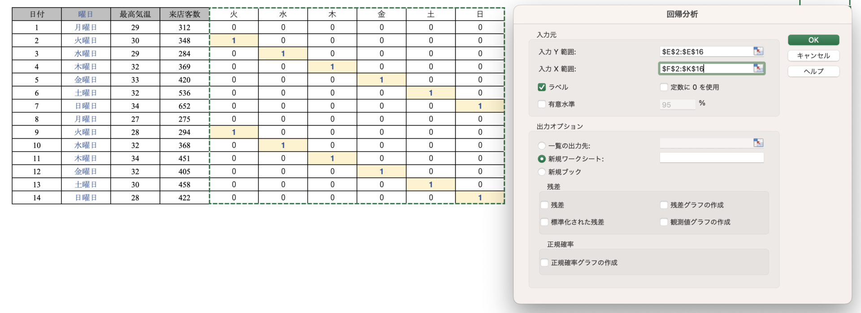Select the 水 column header cell

(283, 14)
